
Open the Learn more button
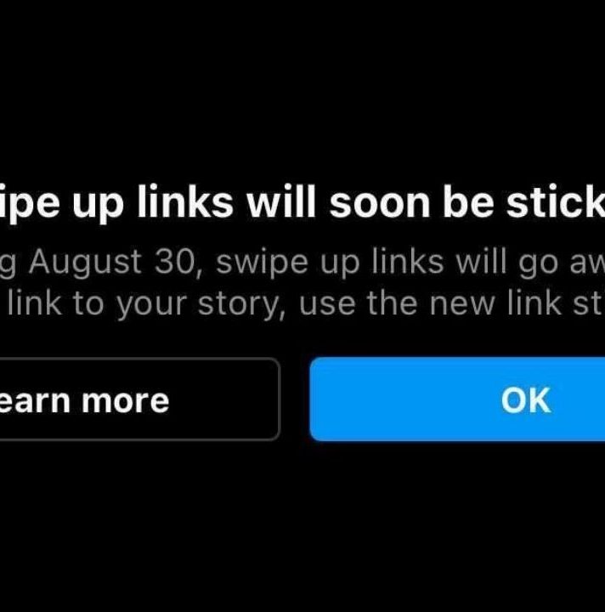click(139, 399)
